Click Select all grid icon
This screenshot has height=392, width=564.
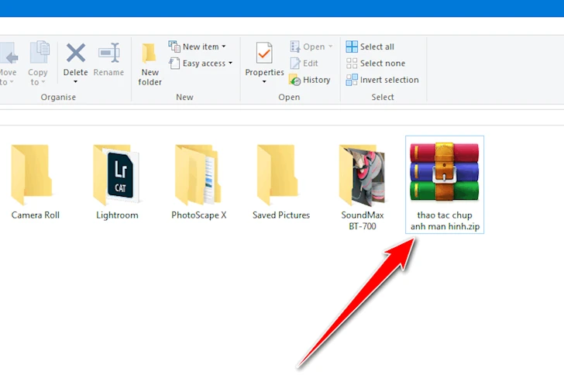pos(352,46)
